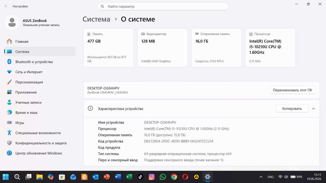Open the Память 477 GB card
This screenshot has height=183, width=326.
(x=108, y=48)
